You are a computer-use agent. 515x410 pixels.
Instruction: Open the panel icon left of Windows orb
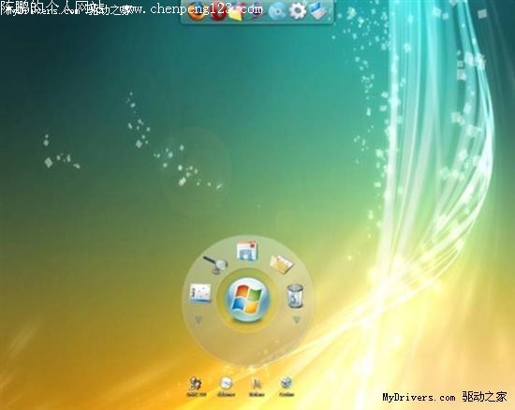click(x=200, y=293)
